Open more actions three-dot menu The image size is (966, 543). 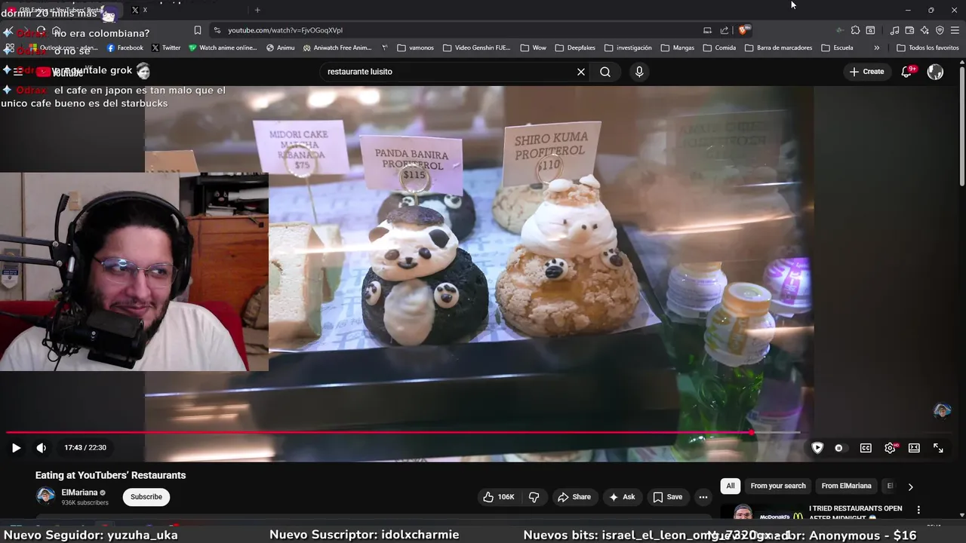[x=703, y=497]
